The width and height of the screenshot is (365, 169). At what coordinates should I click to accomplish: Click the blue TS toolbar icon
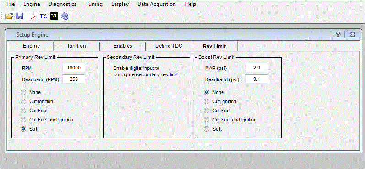[44, 16]
